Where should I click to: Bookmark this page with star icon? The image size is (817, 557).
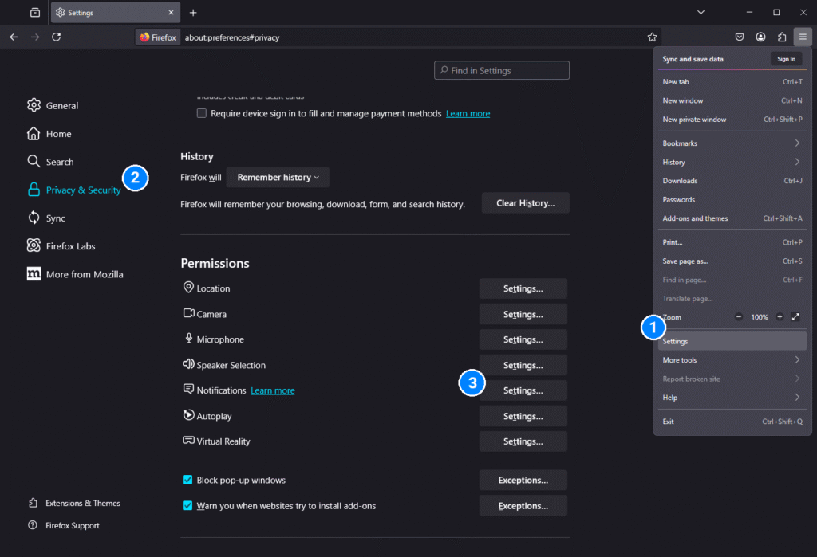(x=652, y=37)
